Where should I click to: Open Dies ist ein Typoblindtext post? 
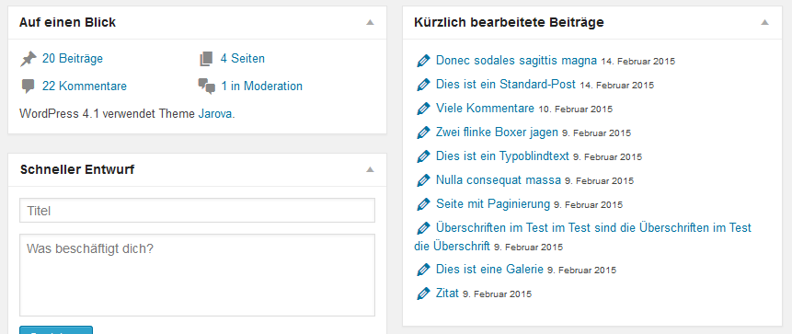502,156
